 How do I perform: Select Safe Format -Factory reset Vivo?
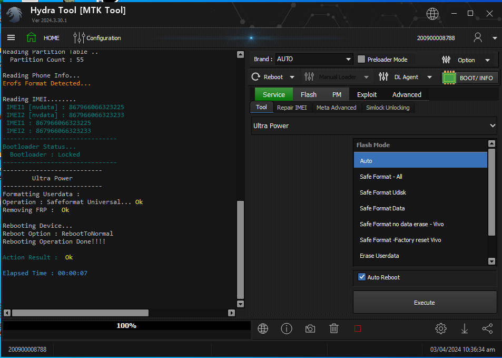coord(420,240)
